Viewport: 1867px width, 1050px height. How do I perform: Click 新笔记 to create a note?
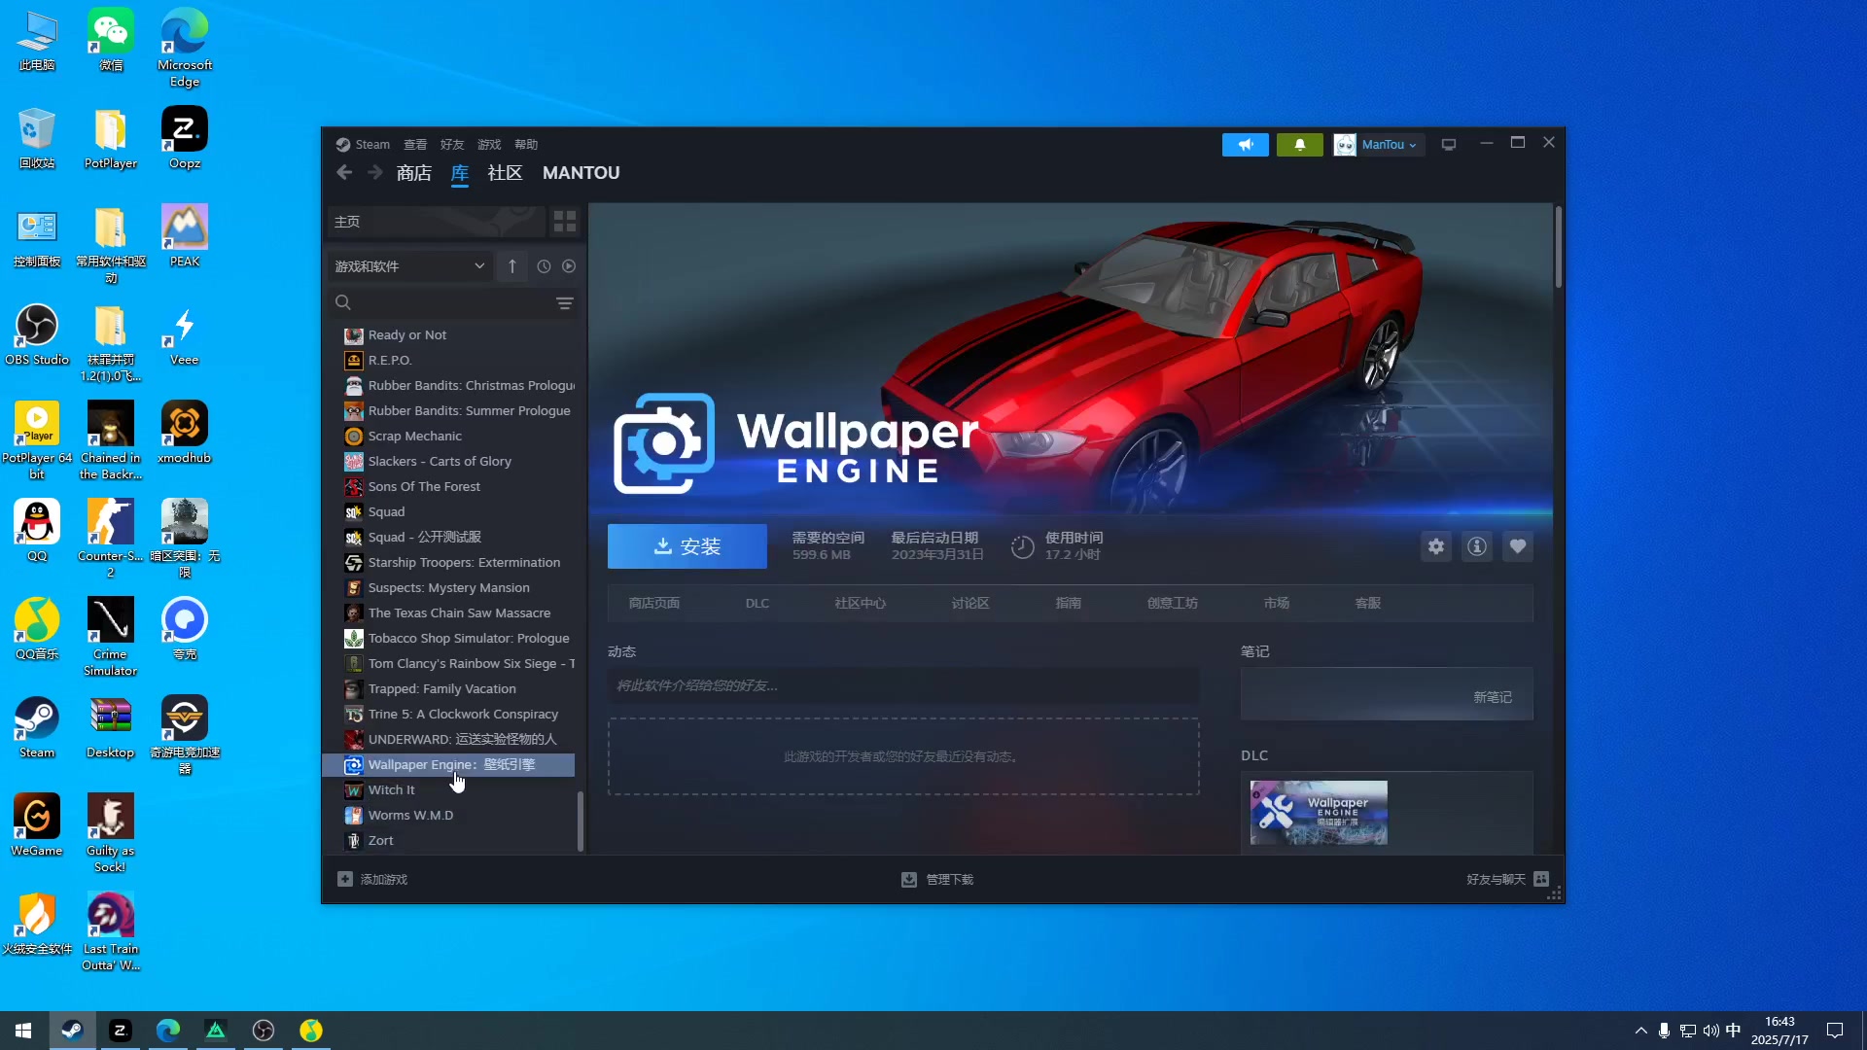1493,697
